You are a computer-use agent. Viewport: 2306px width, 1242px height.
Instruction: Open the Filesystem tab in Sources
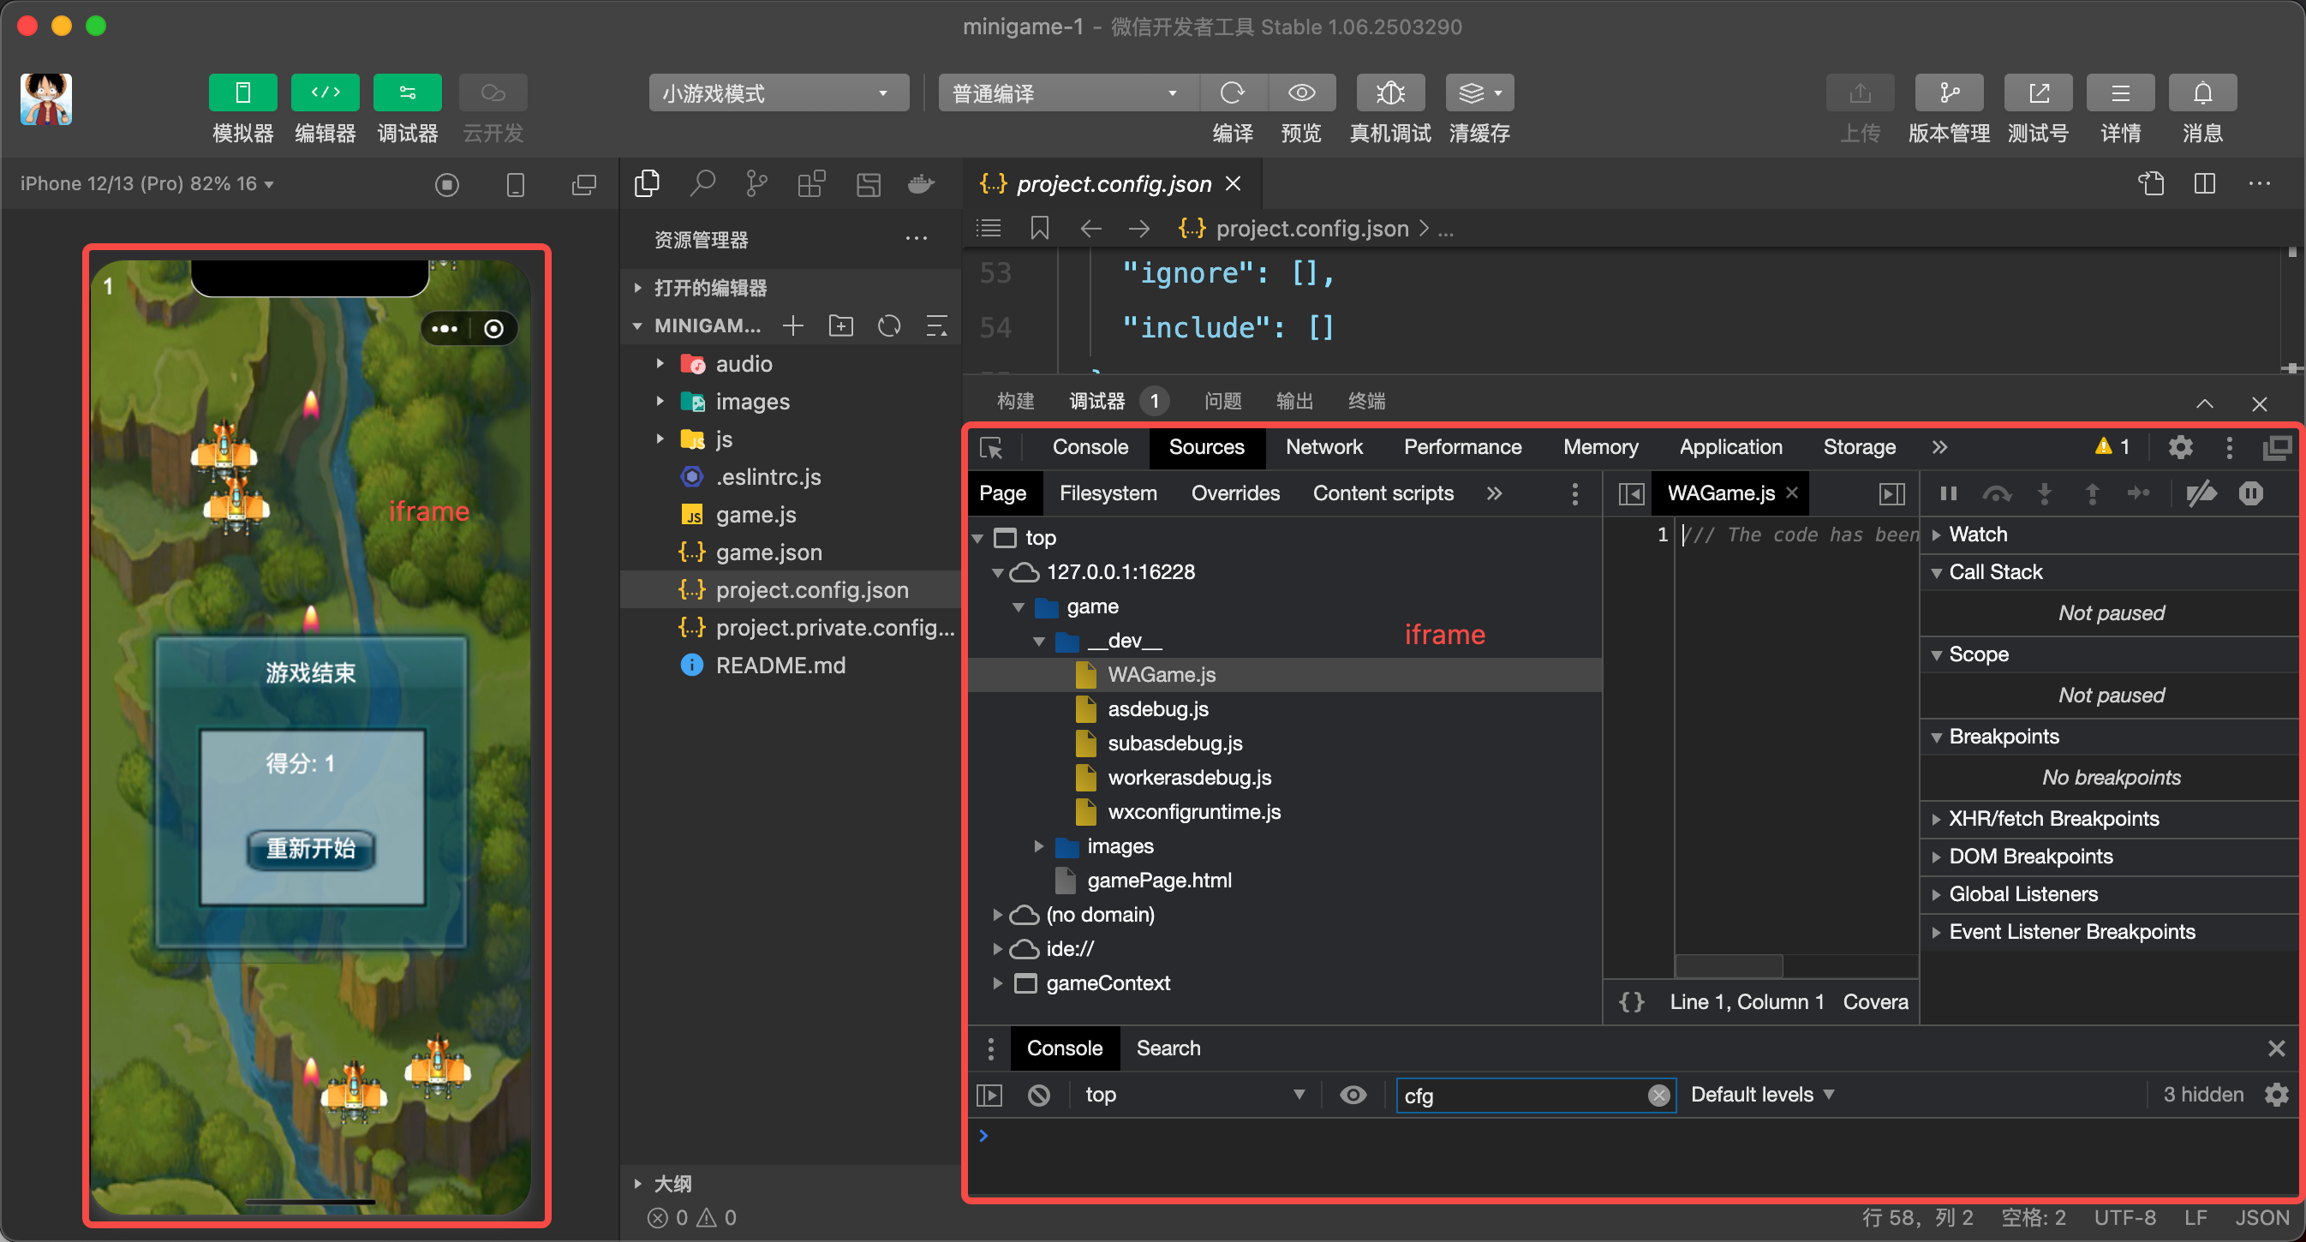point(1108,493)
